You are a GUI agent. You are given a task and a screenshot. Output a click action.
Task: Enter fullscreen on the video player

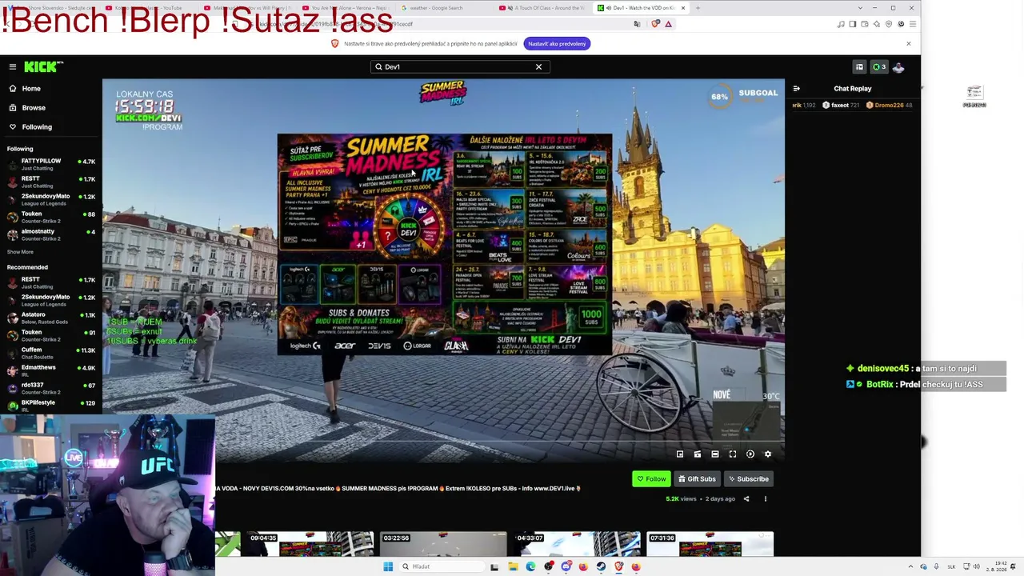pyautogui.click(x=733, y=454)
